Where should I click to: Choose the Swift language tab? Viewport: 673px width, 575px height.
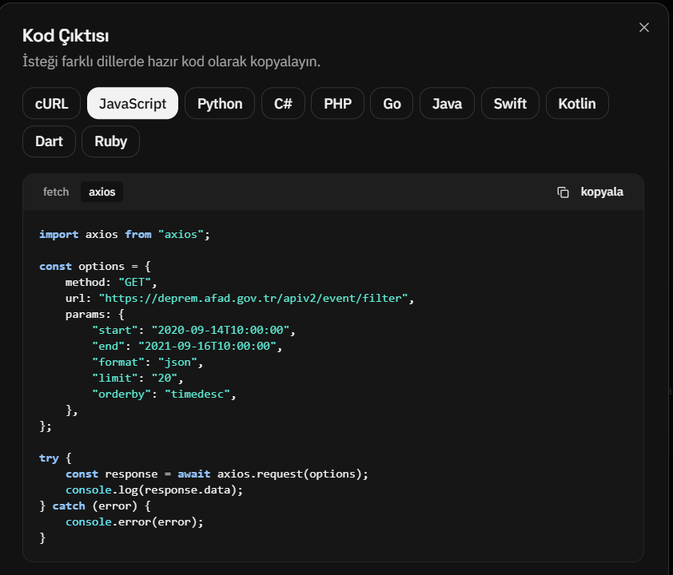coord(510,103)
